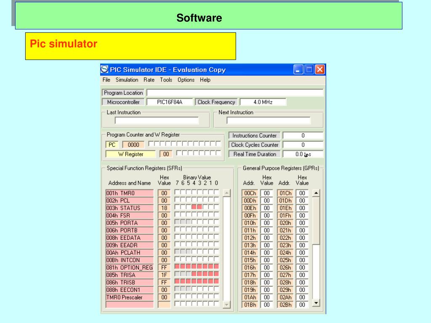Viewport: 431px width, 323px height.
Task: Click GPR address 02Bh cell
Action: [285, 304]
